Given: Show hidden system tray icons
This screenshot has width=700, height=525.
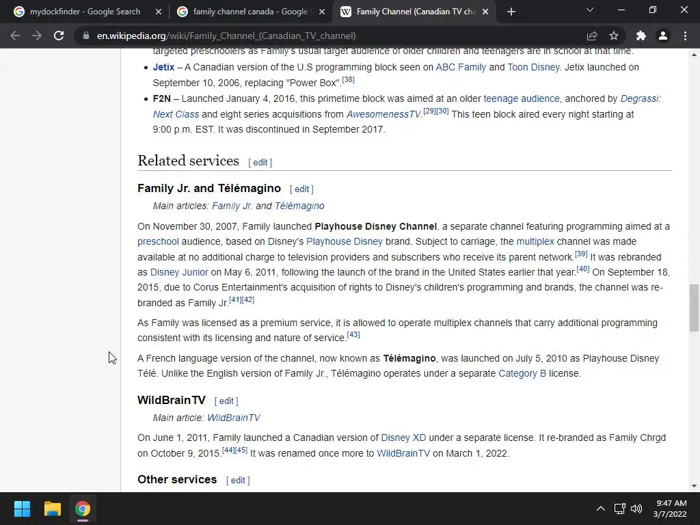Looking at the screenshot, I should pos(601,509).
